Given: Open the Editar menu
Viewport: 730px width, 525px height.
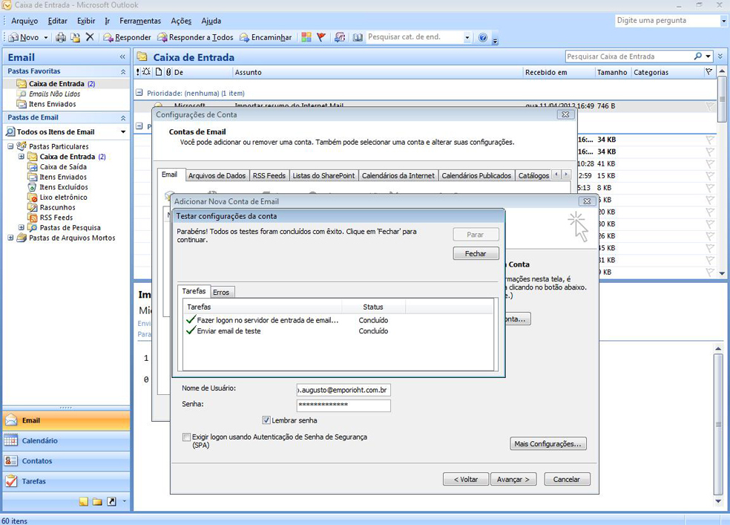Looking at the screenshot, I should (x=58, y=21).
